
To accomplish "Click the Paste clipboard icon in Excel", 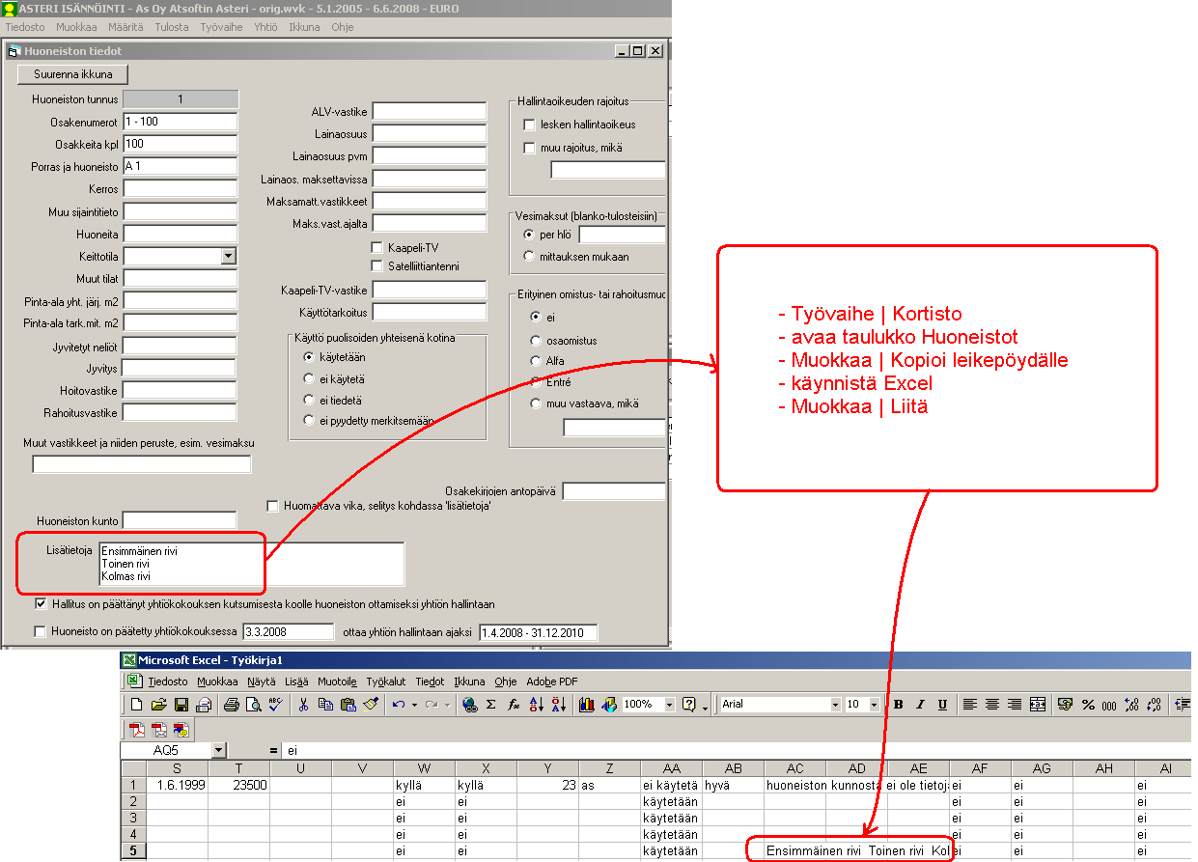I will coord(348,705).
